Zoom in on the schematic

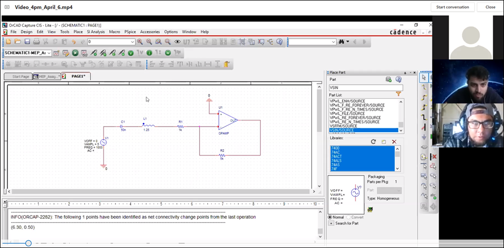click(140, 42)
